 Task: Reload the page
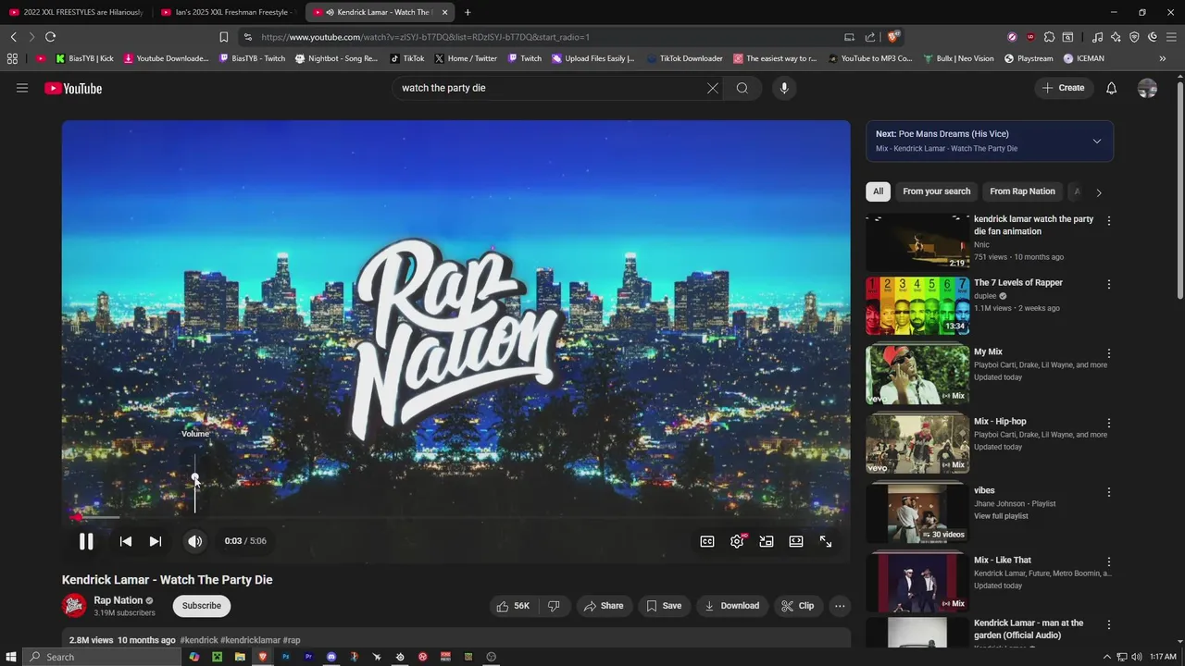(x=50, y=37)
